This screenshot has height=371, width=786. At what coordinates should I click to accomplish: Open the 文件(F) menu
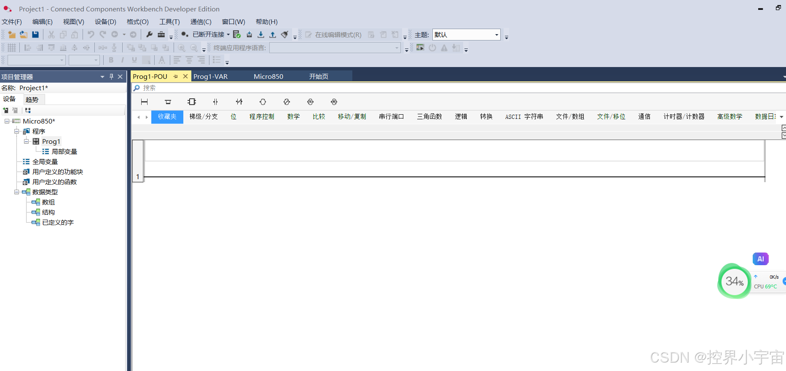click(12, 22)
